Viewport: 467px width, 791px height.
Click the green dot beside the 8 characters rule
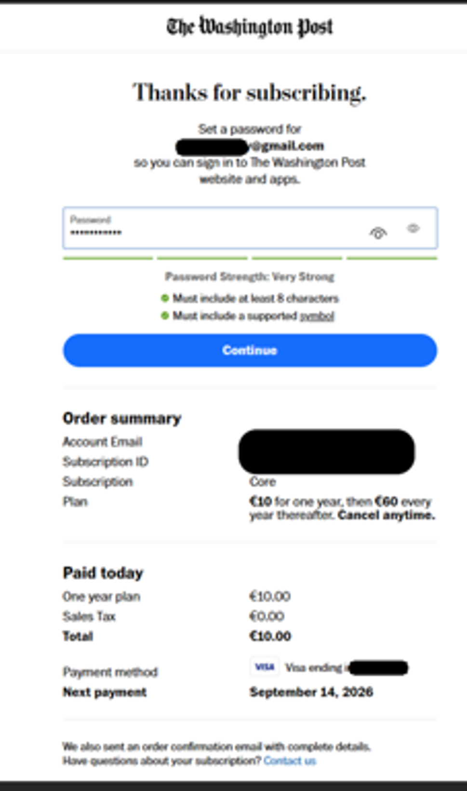[x=165, y=298]
